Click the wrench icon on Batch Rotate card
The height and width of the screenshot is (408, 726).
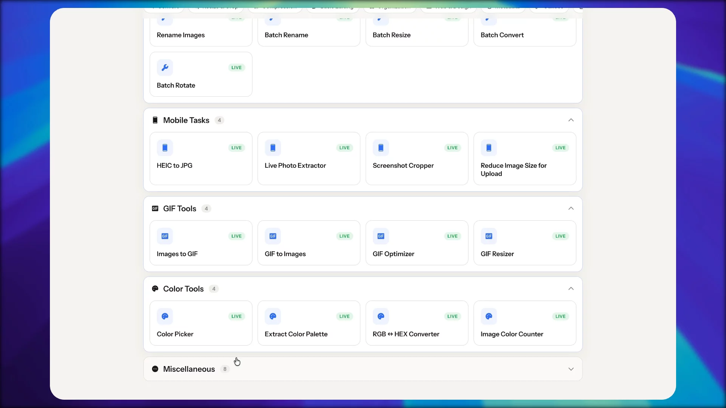165,68
